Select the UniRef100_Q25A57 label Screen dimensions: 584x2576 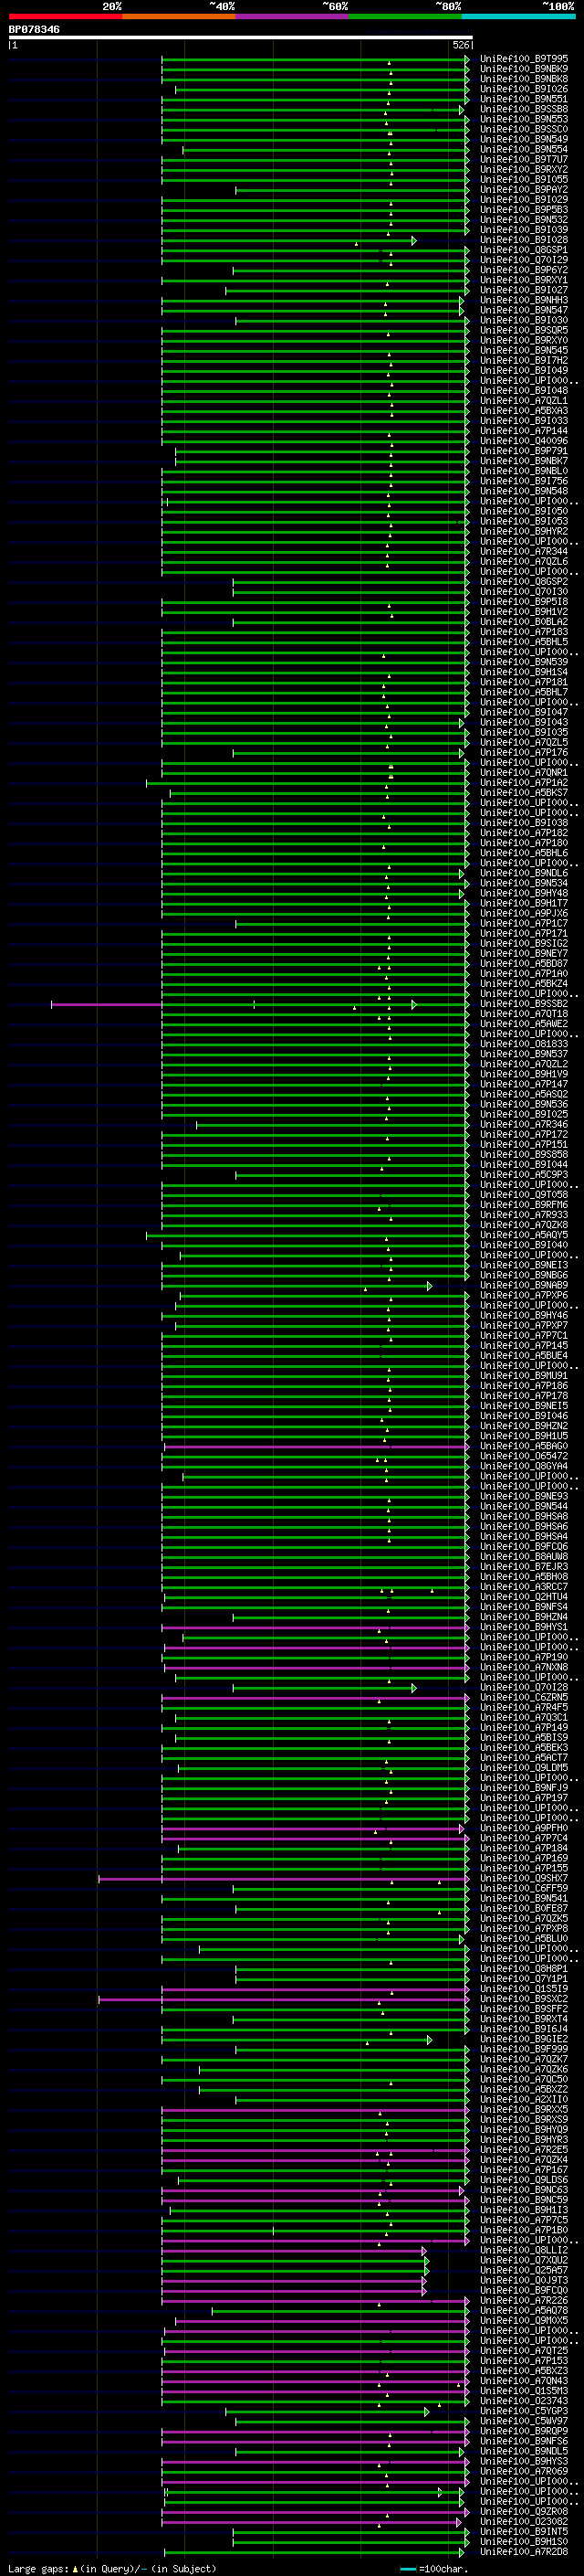[524, 2270]
